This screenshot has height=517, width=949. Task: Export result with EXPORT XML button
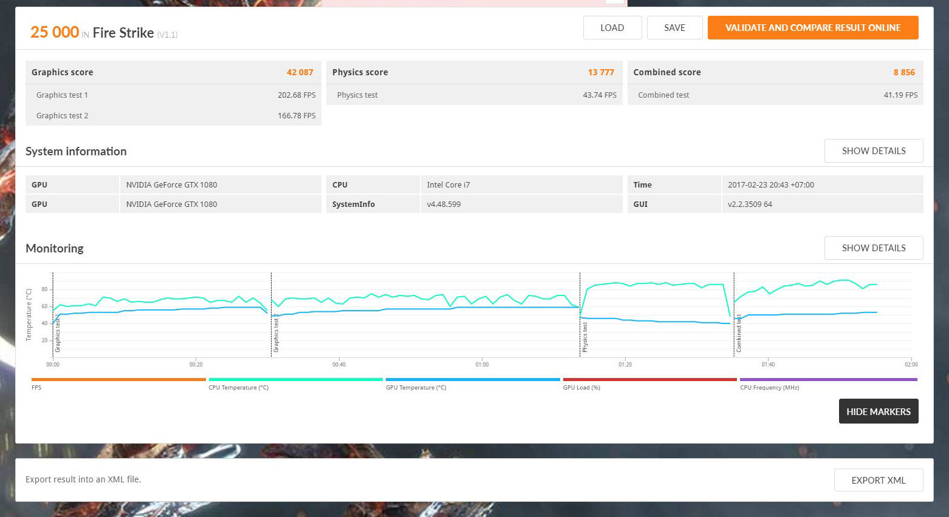[878, 480]
